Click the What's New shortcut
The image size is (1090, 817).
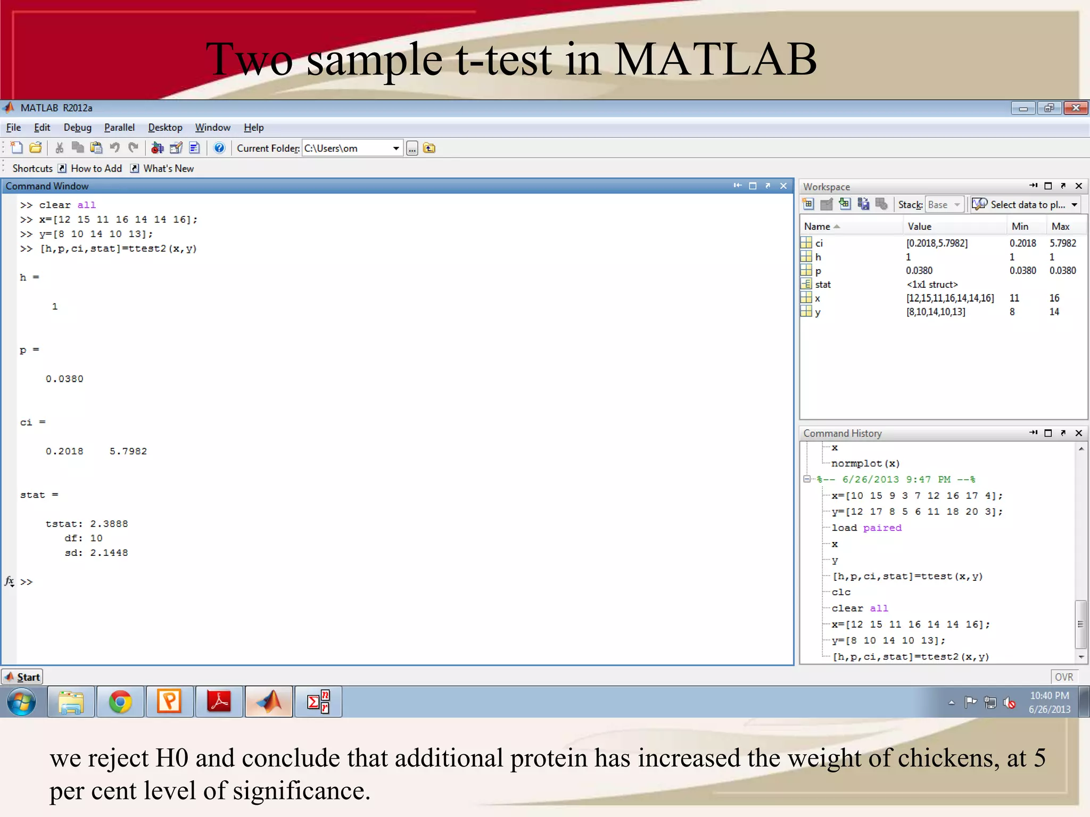tap(162, 169)
